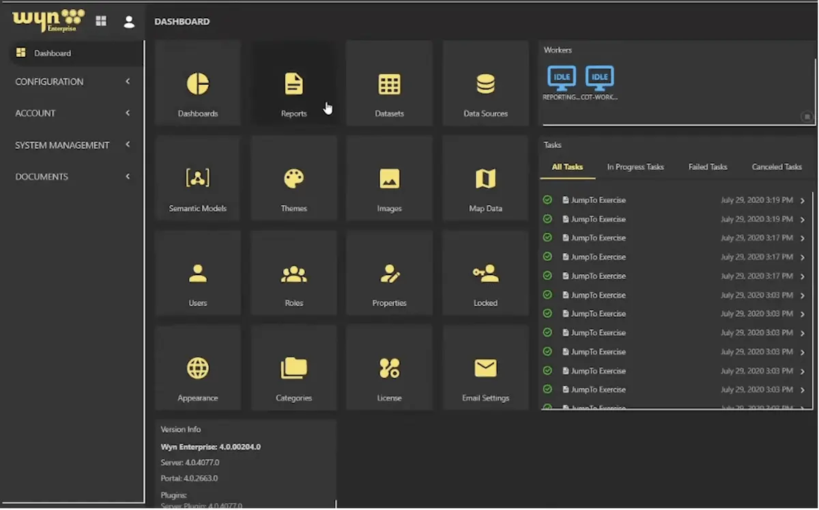Click the Portal: 4.0.2663.0 version text
Viewport: 819px width, 510px height.
[x=189, y=479]
